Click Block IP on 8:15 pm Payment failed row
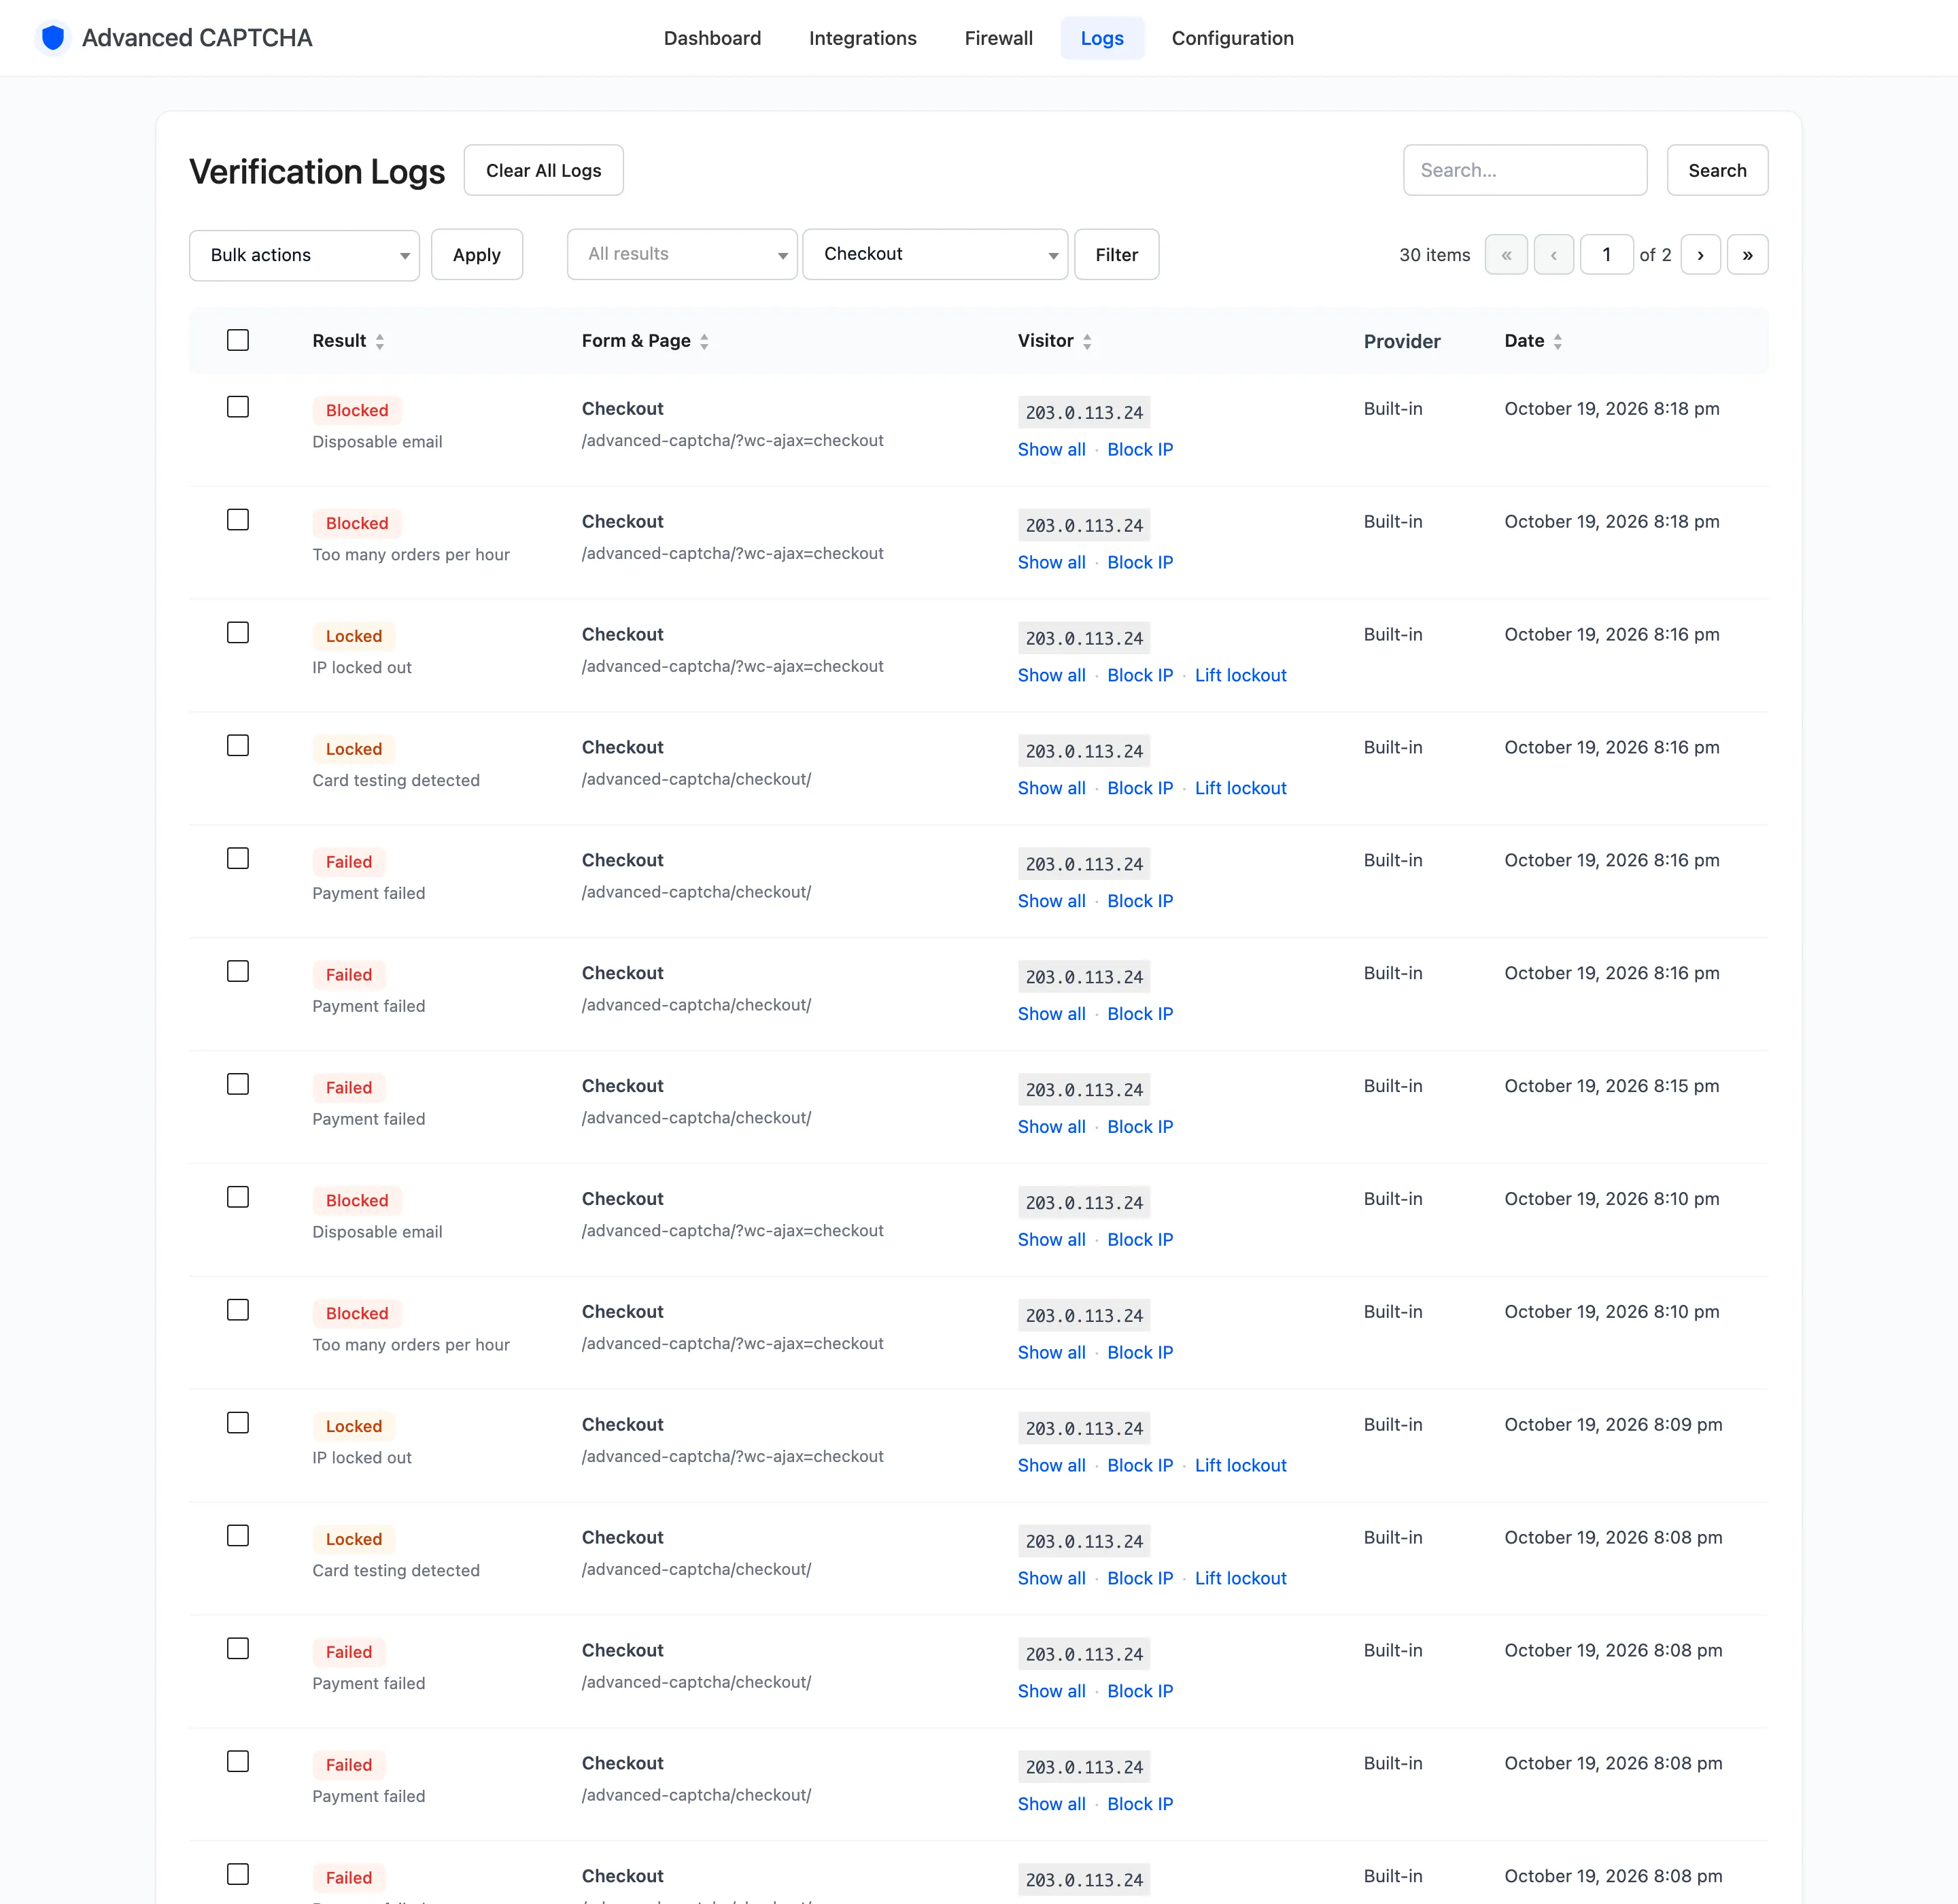 coord(1140,1127)
